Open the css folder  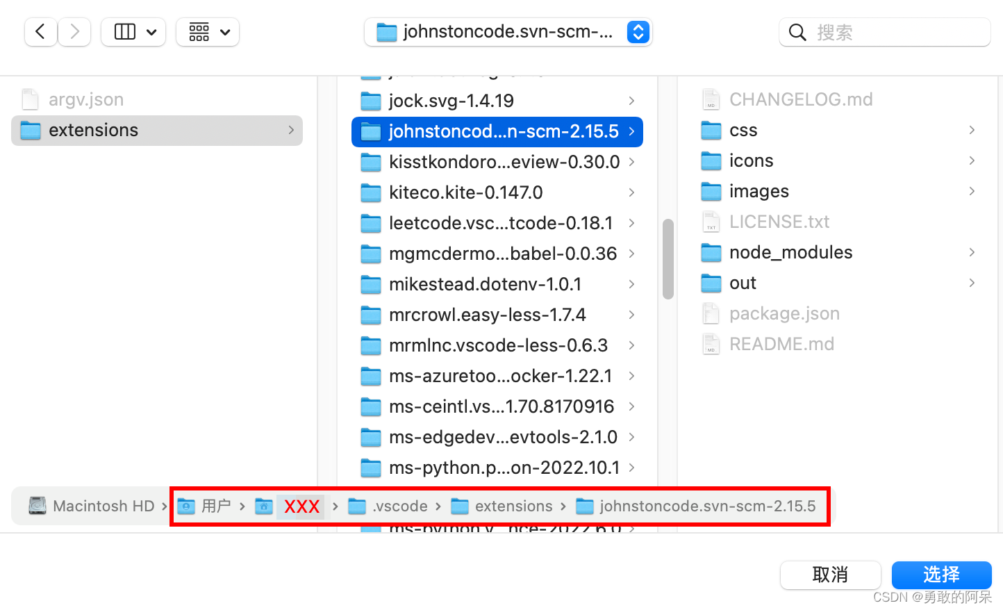point(838,130)
